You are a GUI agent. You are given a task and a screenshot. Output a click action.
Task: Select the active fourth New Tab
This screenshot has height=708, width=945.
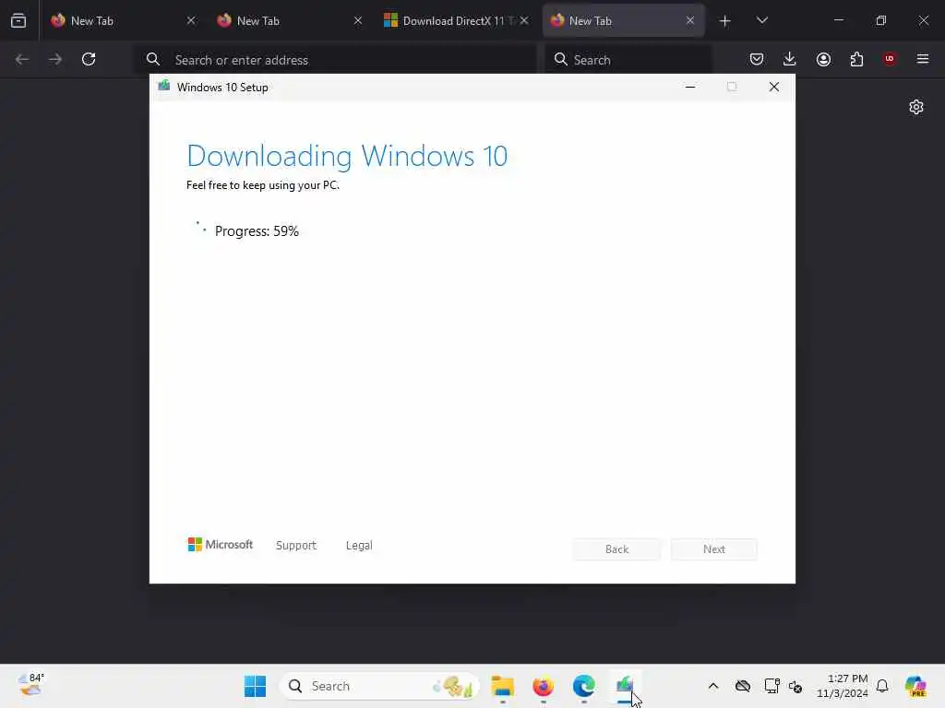(623, 20)
